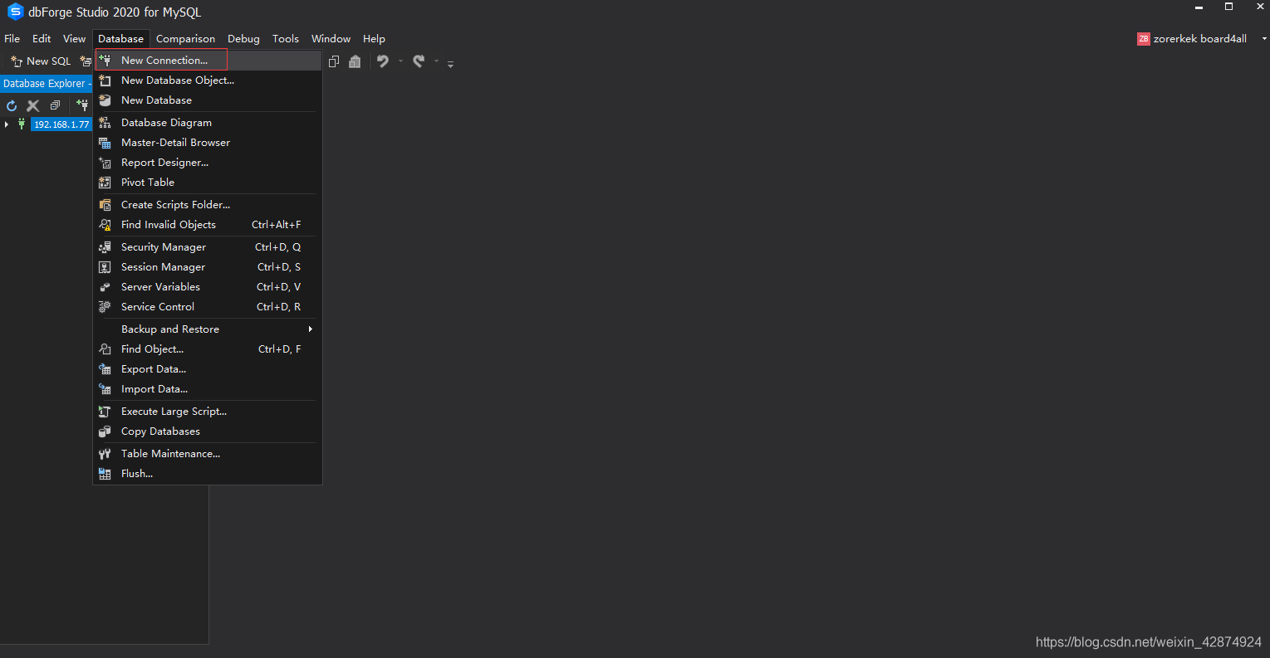The width and height of the screenshot is (1270, 658).
Task: Select the New Database menu entry
Action: [x=208, y=100]
